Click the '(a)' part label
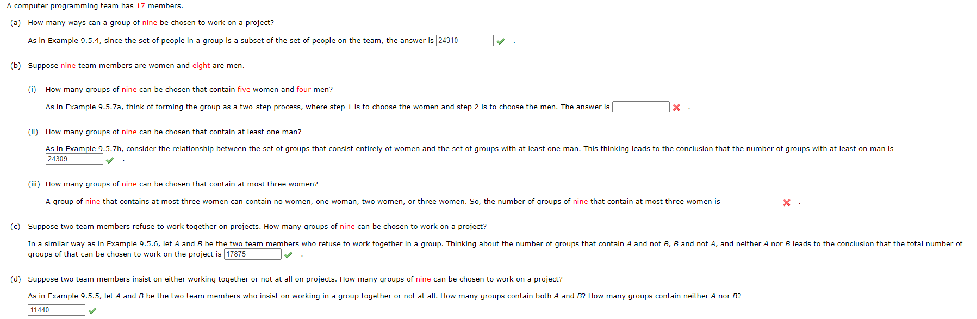This screenshot has height=319, width=977. coord(15,23)
